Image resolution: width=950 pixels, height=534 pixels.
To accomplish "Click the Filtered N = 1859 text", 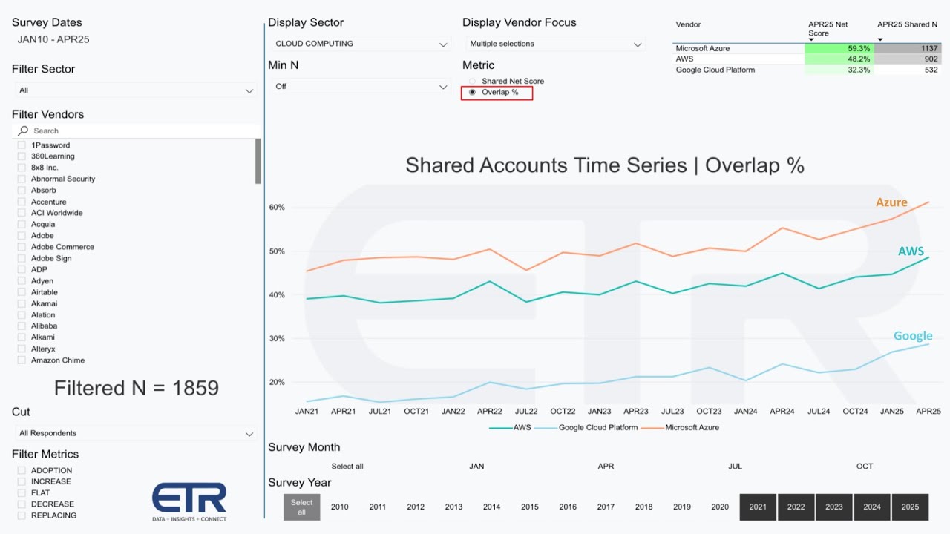I will tap(137, 388).
